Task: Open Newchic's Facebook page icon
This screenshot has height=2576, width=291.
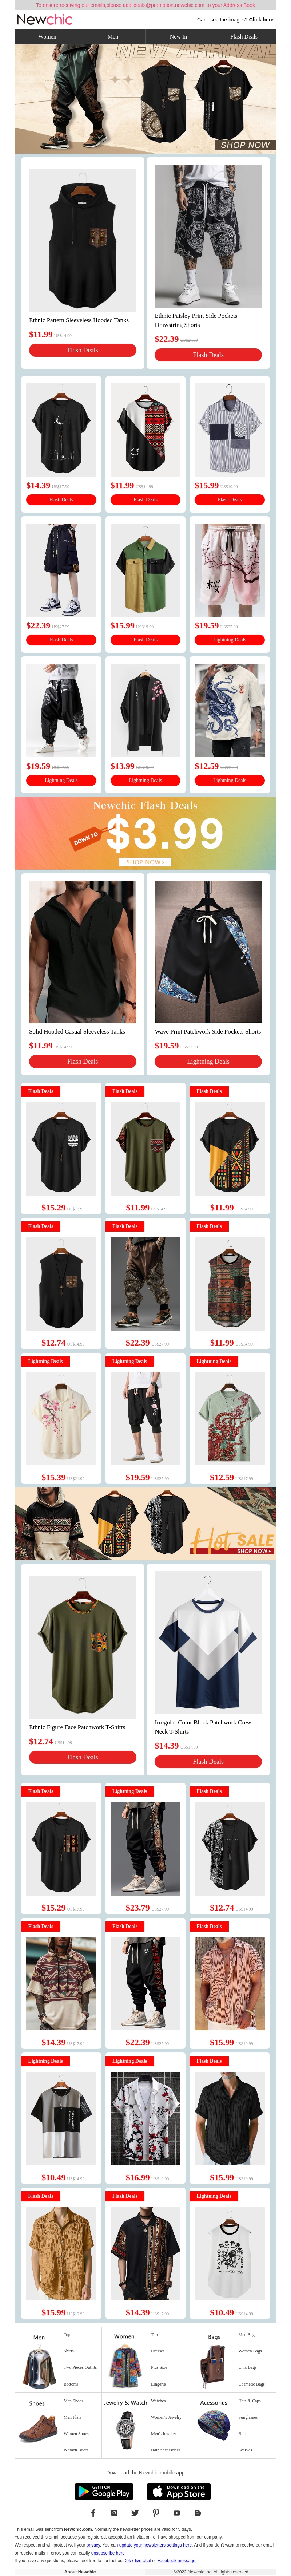Action: pos(93,2513)
